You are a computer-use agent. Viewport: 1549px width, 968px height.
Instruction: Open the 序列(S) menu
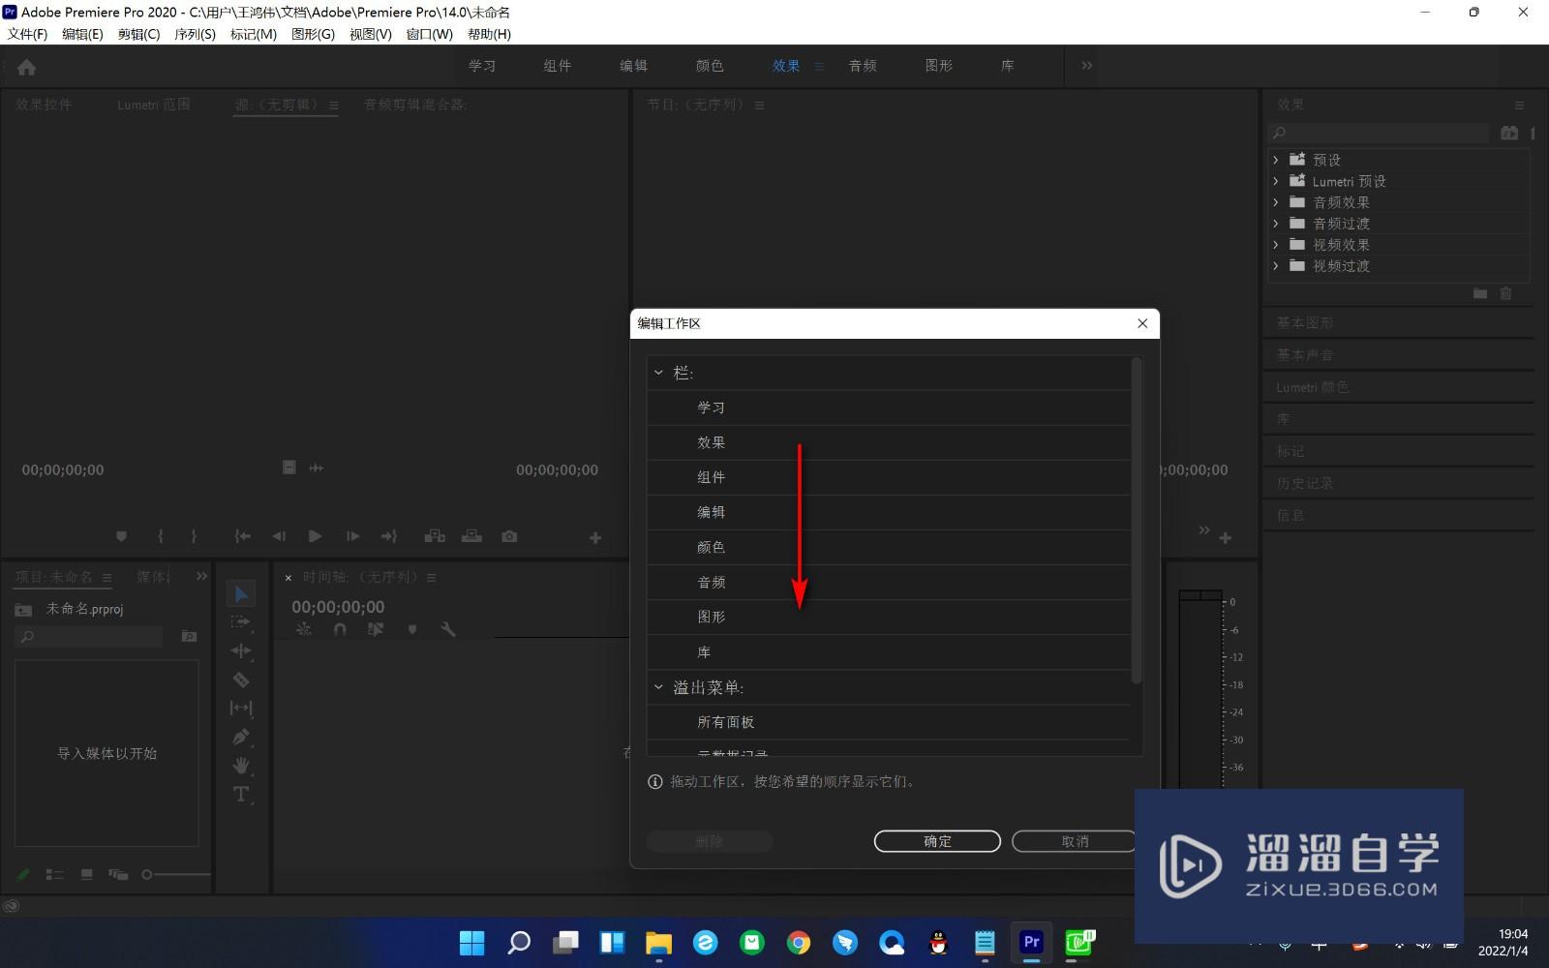coord(195,34)
